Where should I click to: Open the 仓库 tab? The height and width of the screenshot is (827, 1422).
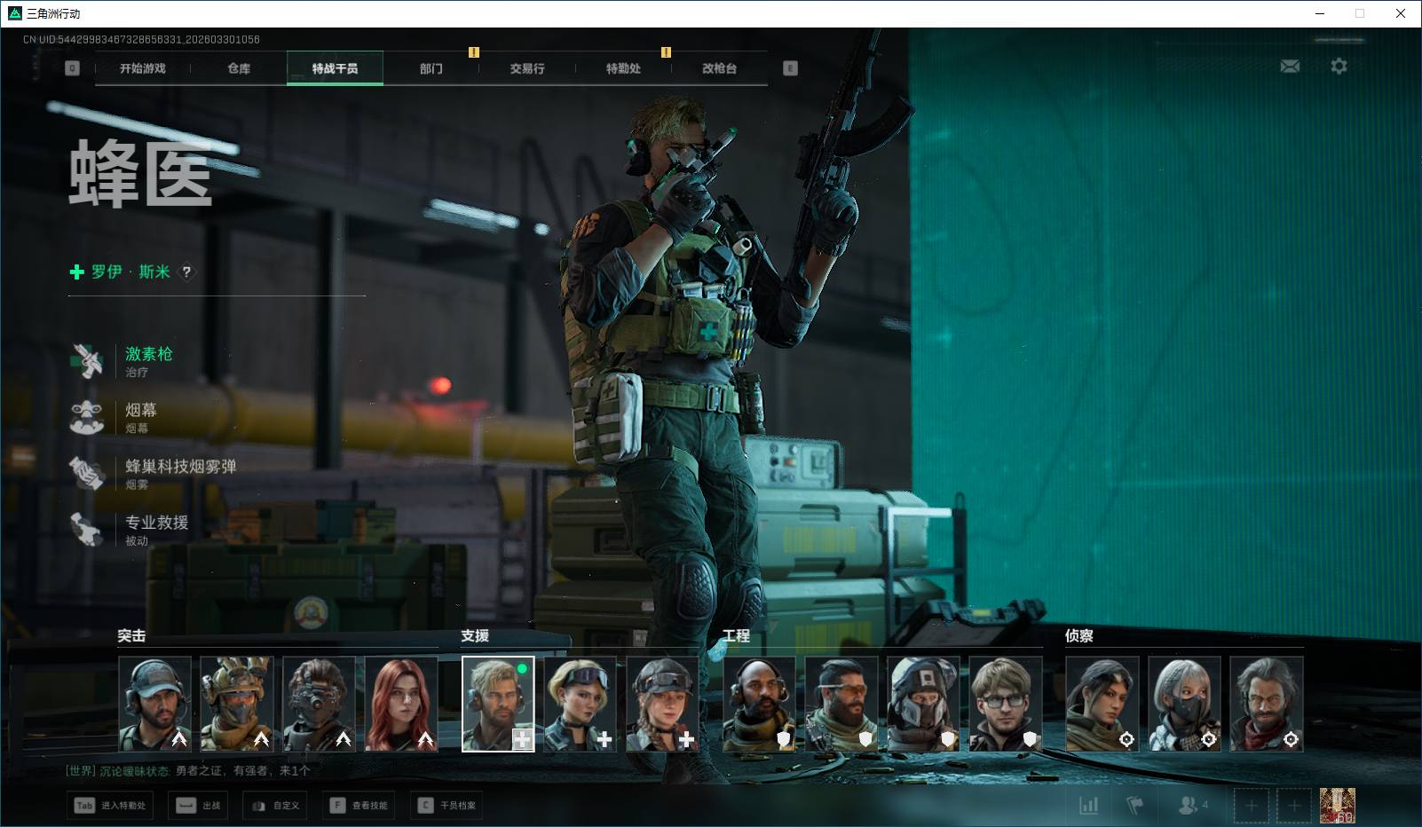[x=239, y=68]
